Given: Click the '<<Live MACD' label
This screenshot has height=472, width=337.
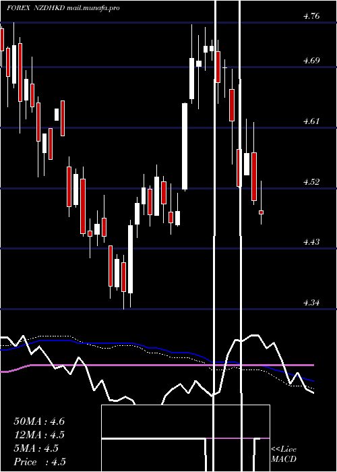Looking at the screenshot, I should pos(284,454).
